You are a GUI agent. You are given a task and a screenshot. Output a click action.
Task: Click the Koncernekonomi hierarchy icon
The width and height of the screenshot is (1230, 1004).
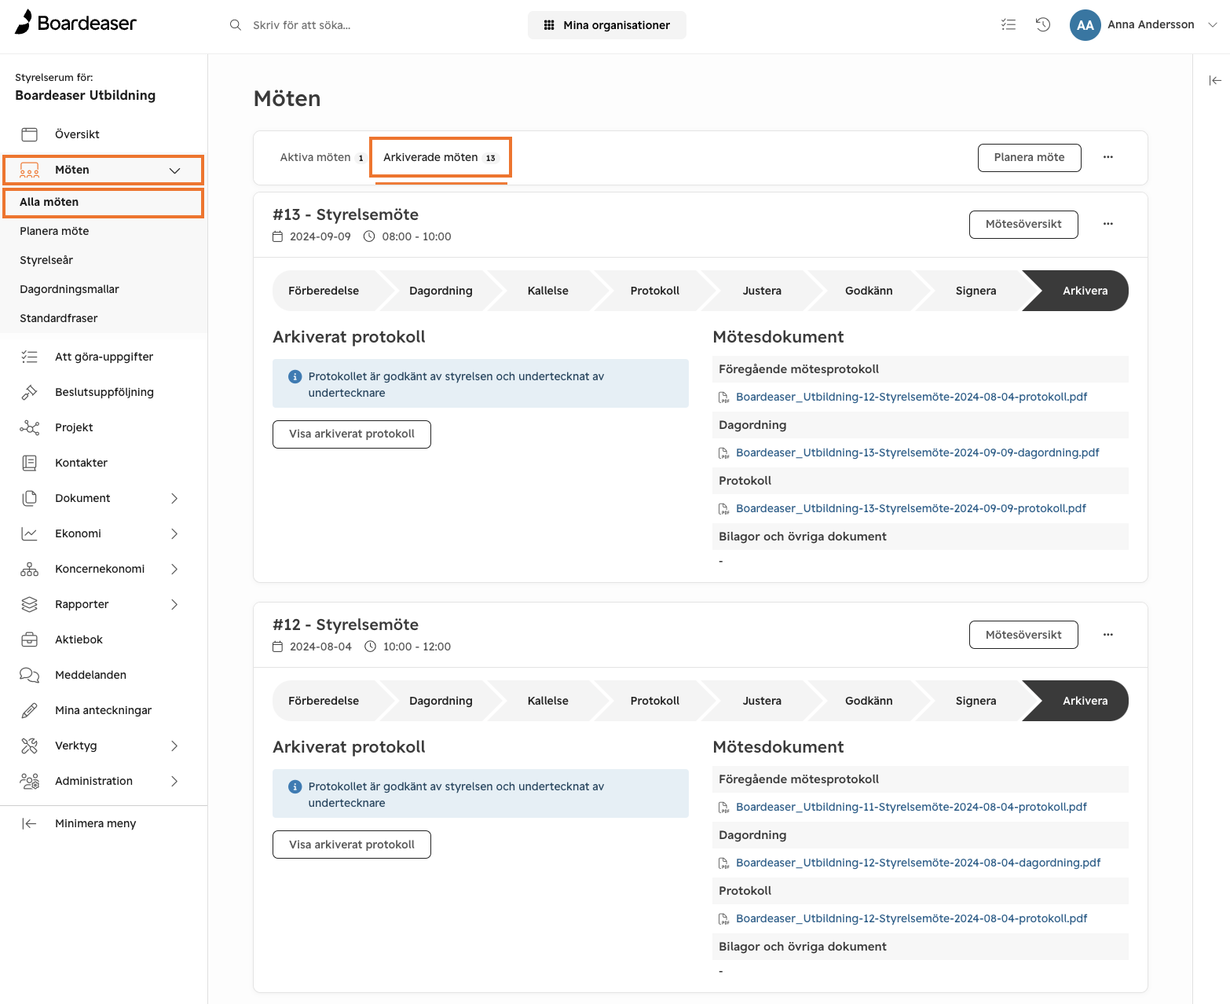[x=29, y=569]
